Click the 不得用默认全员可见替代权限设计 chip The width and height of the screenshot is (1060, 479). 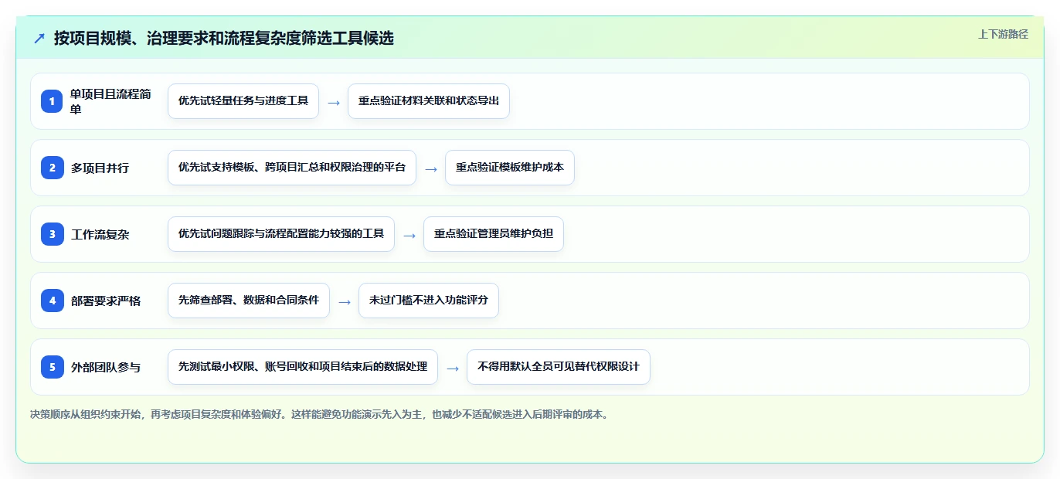(559, 367)
